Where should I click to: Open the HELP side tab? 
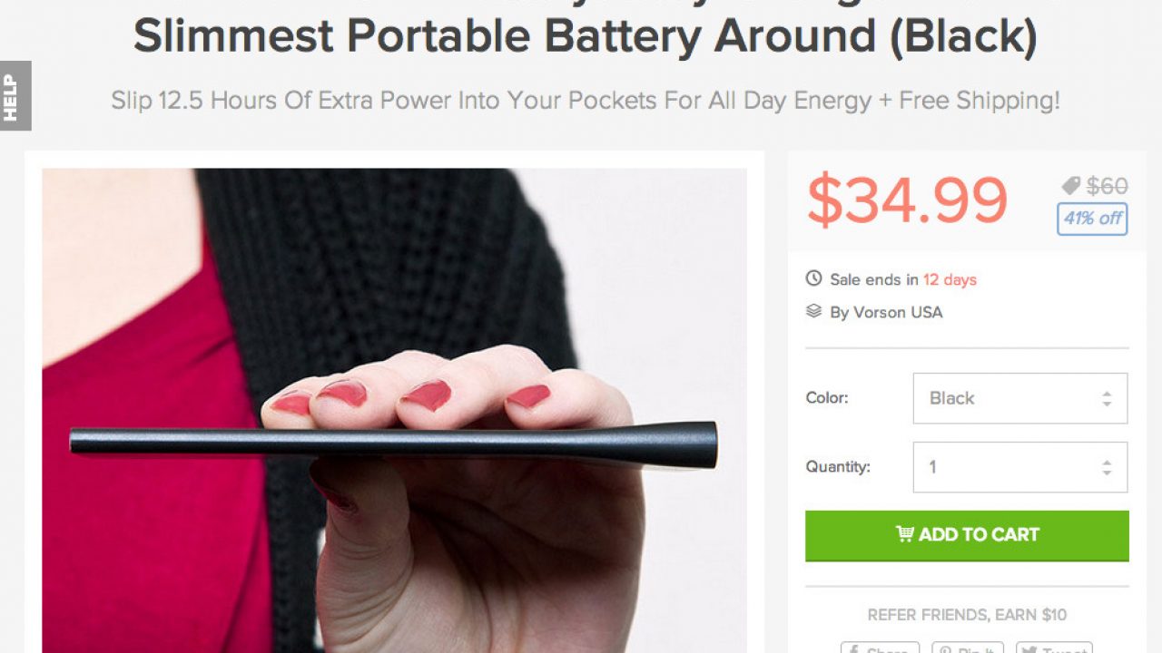15,96
